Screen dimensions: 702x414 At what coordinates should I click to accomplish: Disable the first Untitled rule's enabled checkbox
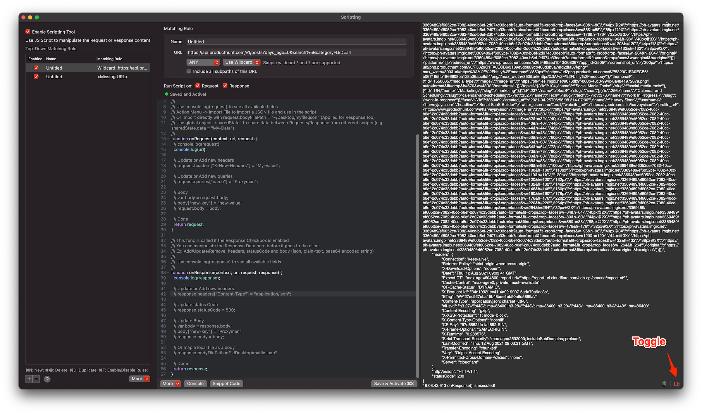tap(36, 68)
